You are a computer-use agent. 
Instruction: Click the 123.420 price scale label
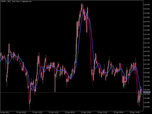(147, 22)
